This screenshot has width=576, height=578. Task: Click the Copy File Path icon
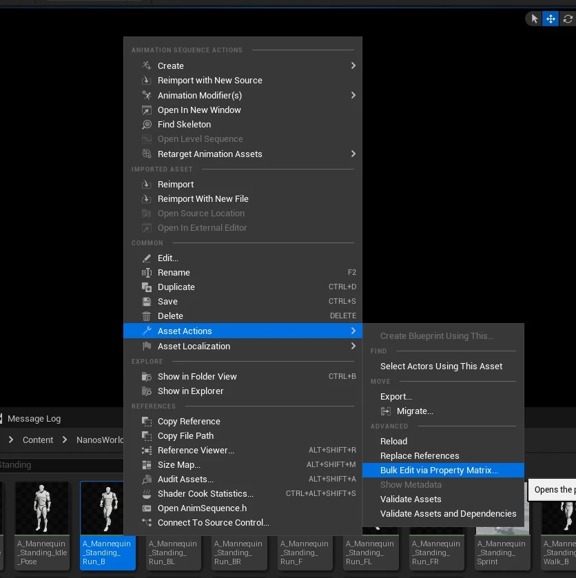tap(147, 436)
